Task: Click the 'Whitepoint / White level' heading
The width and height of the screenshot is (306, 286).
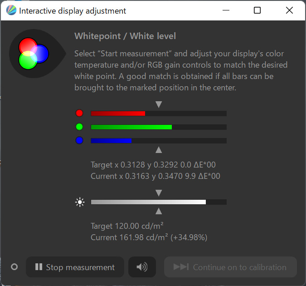Action: (125, 36)
